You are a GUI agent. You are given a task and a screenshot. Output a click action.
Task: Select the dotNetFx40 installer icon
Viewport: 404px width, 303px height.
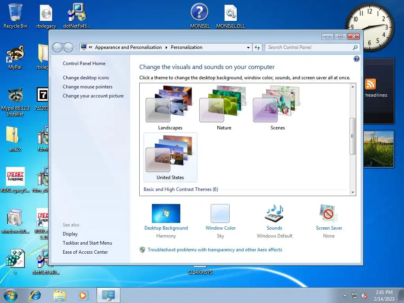pyautogui.click(x=46, y=262)
